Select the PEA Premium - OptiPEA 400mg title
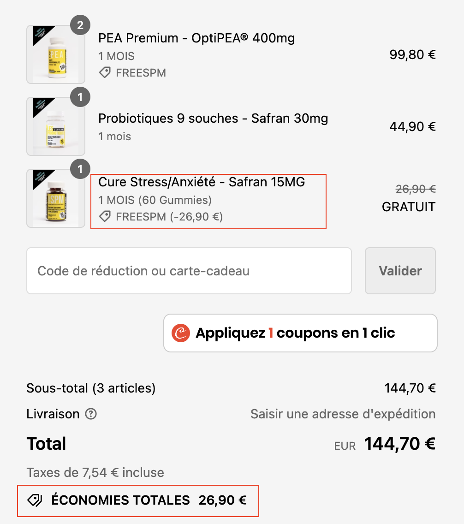The width and height of the screenshot is (464, 524). pos(196,38)
